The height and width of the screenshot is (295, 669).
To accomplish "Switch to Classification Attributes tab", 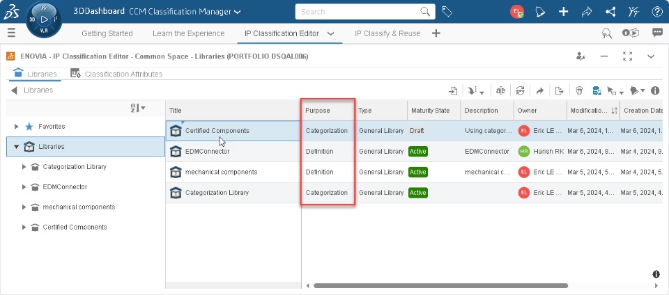I will point(116,74).
